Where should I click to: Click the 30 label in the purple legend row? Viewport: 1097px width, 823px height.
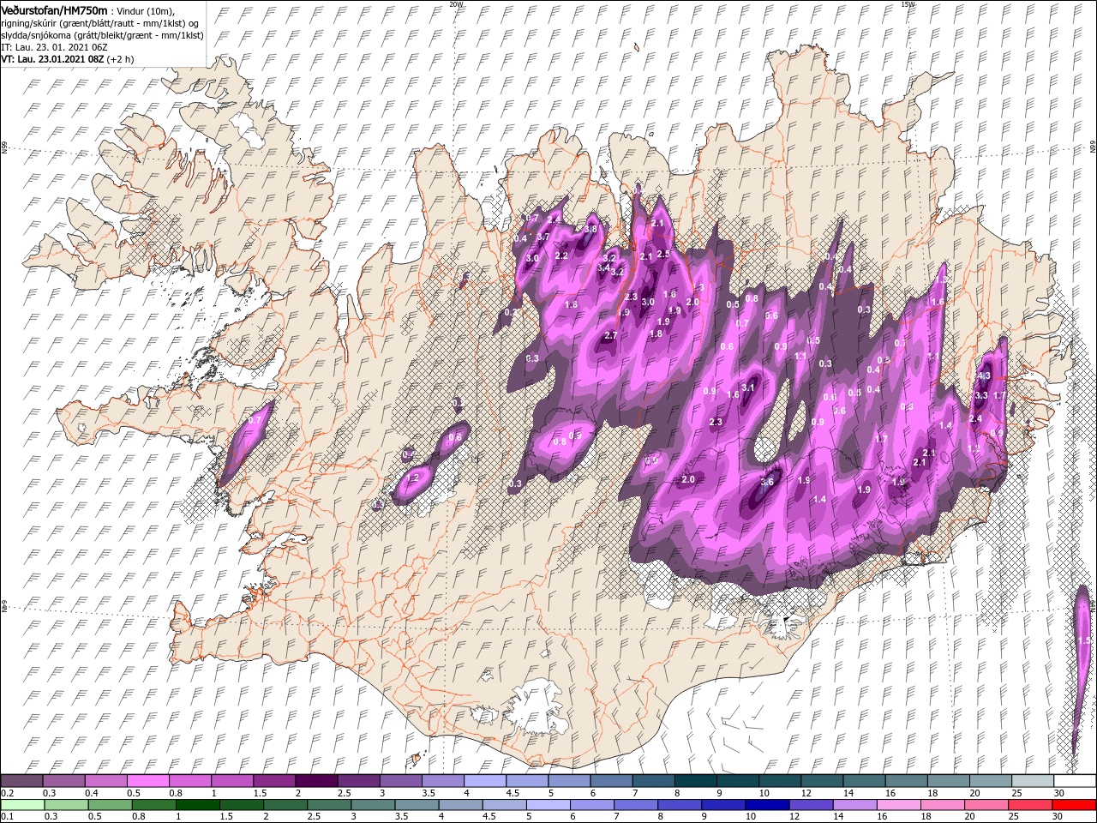[1058, 792]
